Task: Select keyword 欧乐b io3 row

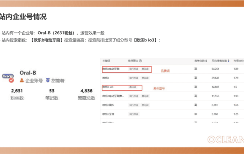Action: click(x=108, y=87)
